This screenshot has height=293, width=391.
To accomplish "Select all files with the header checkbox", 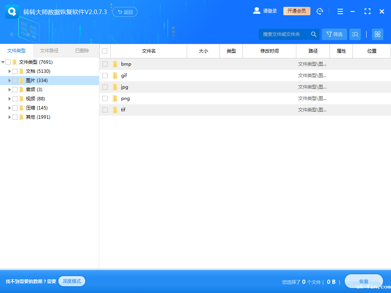I will point(105,51).
